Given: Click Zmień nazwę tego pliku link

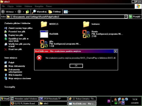Looking at the screenshot, I should click(20, 28).
